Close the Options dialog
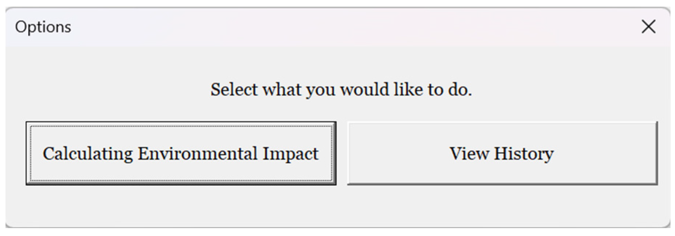The height and width of the screenshot is (236, 675). tap(648, 27)
